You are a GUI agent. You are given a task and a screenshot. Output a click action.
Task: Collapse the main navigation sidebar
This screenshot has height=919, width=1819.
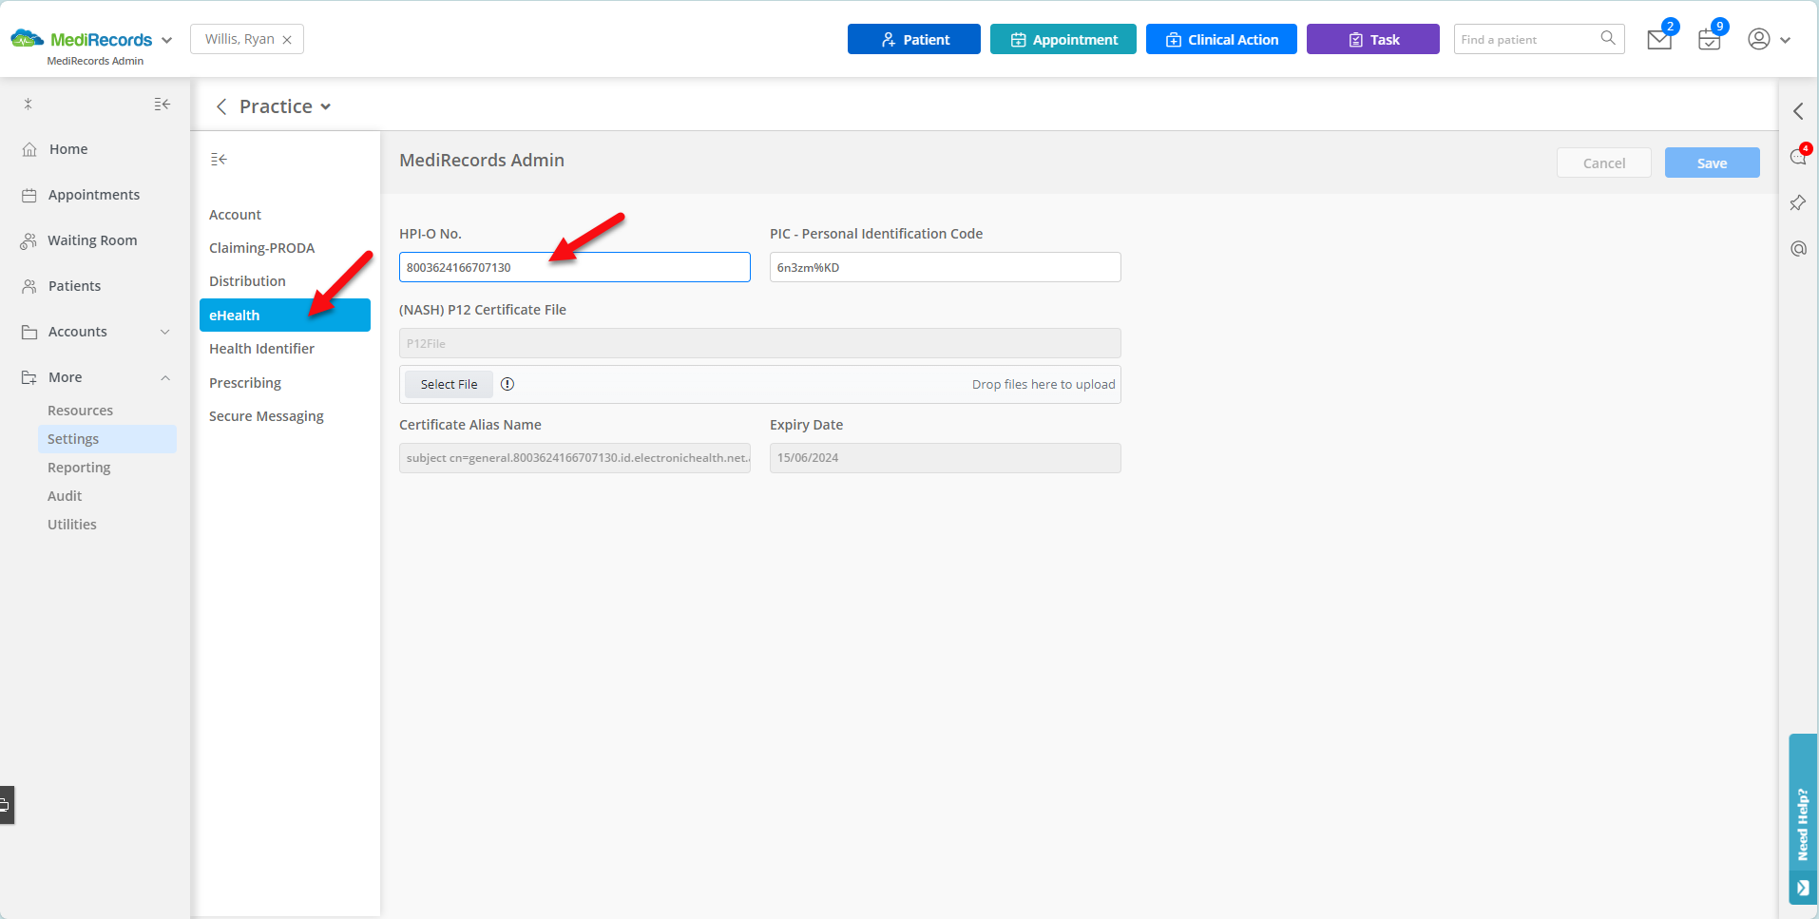[x=163, y=104]
